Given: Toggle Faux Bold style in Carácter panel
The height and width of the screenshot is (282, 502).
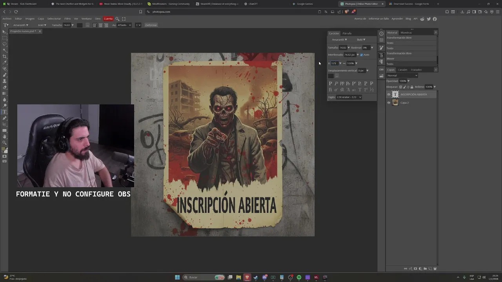Looking at the screenshot, I should pyautogui.click(x=330, y=83).
